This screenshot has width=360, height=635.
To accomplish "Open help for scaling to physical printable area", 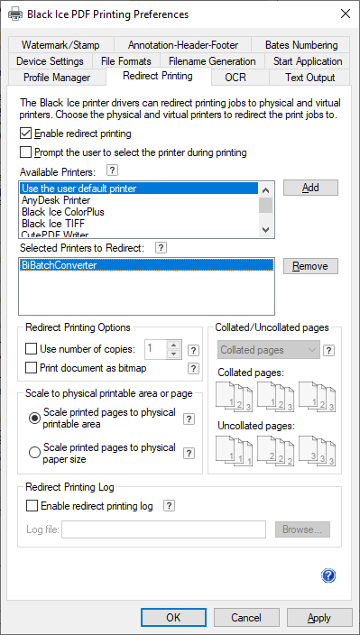I will tap(189, 419).
